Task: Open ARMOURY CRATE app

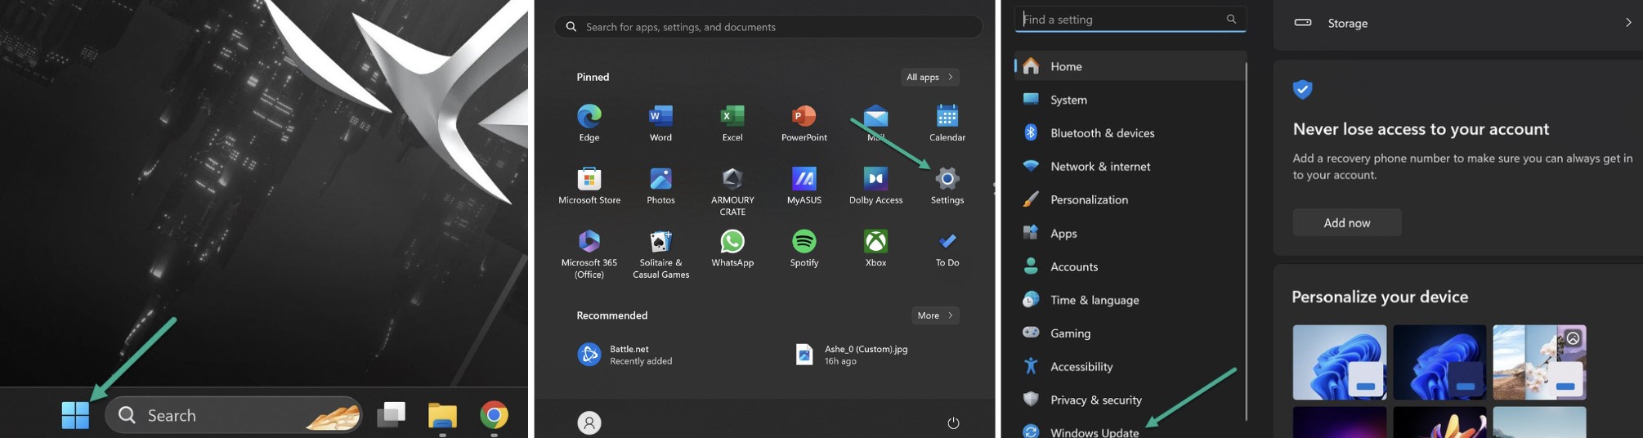Action: (732, 191)
